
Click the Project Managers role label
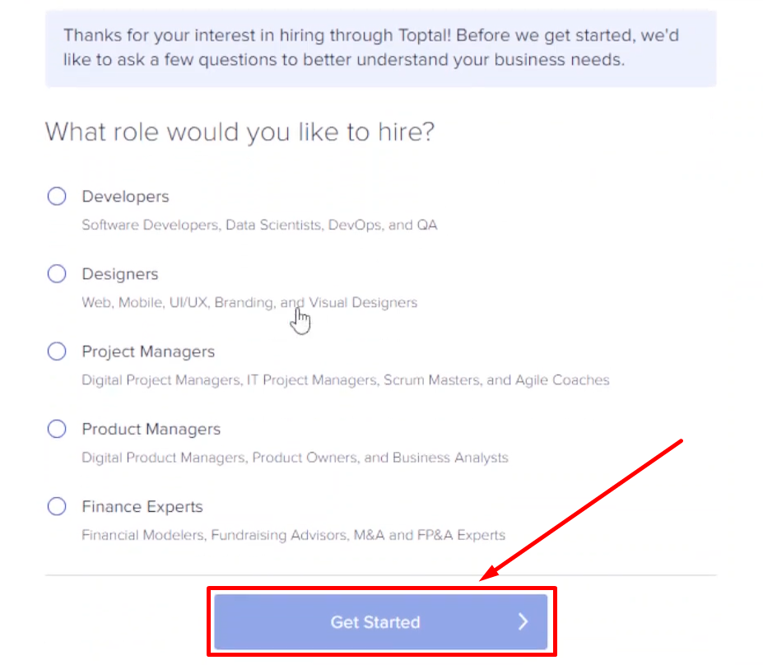pyautogui.click(x=148, y=351)
